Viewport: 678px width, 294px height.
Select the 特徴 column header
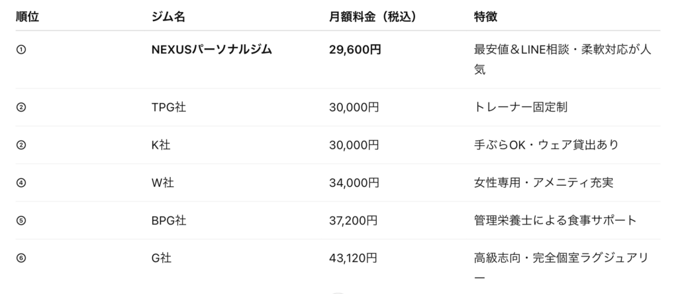coord(485,17)
